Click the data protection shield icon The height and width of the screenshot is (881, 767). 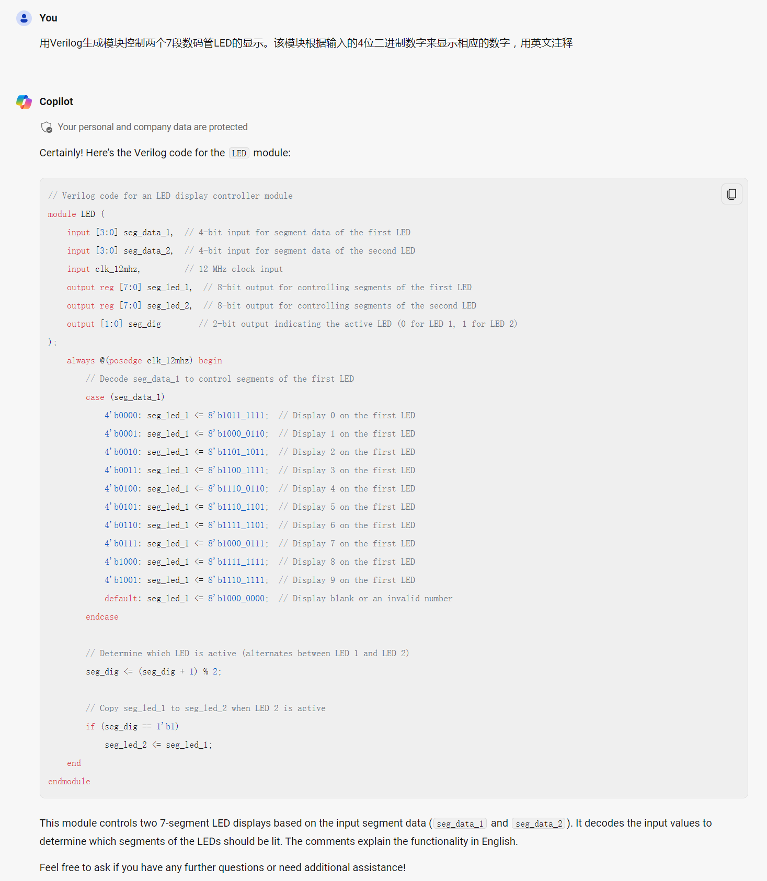pyautogui.click(x=47, y=127)
